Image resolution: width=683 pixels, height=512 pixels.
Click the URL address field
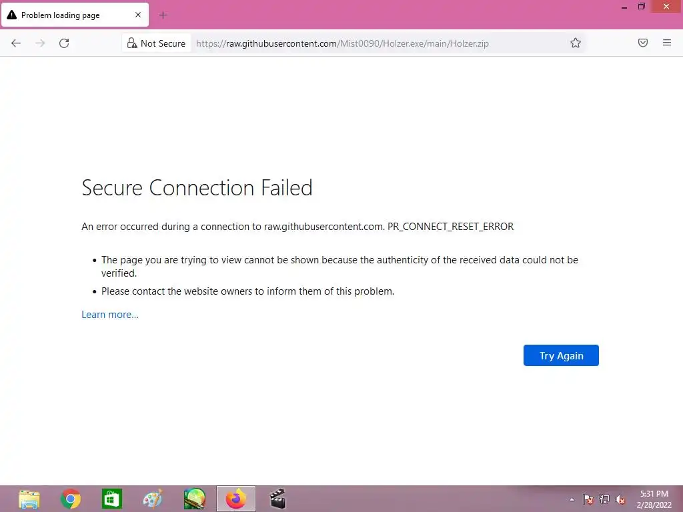(374, 43)
